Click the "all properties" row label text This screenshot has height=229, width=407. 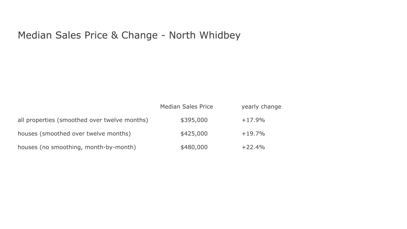click(x=36, y=120)
